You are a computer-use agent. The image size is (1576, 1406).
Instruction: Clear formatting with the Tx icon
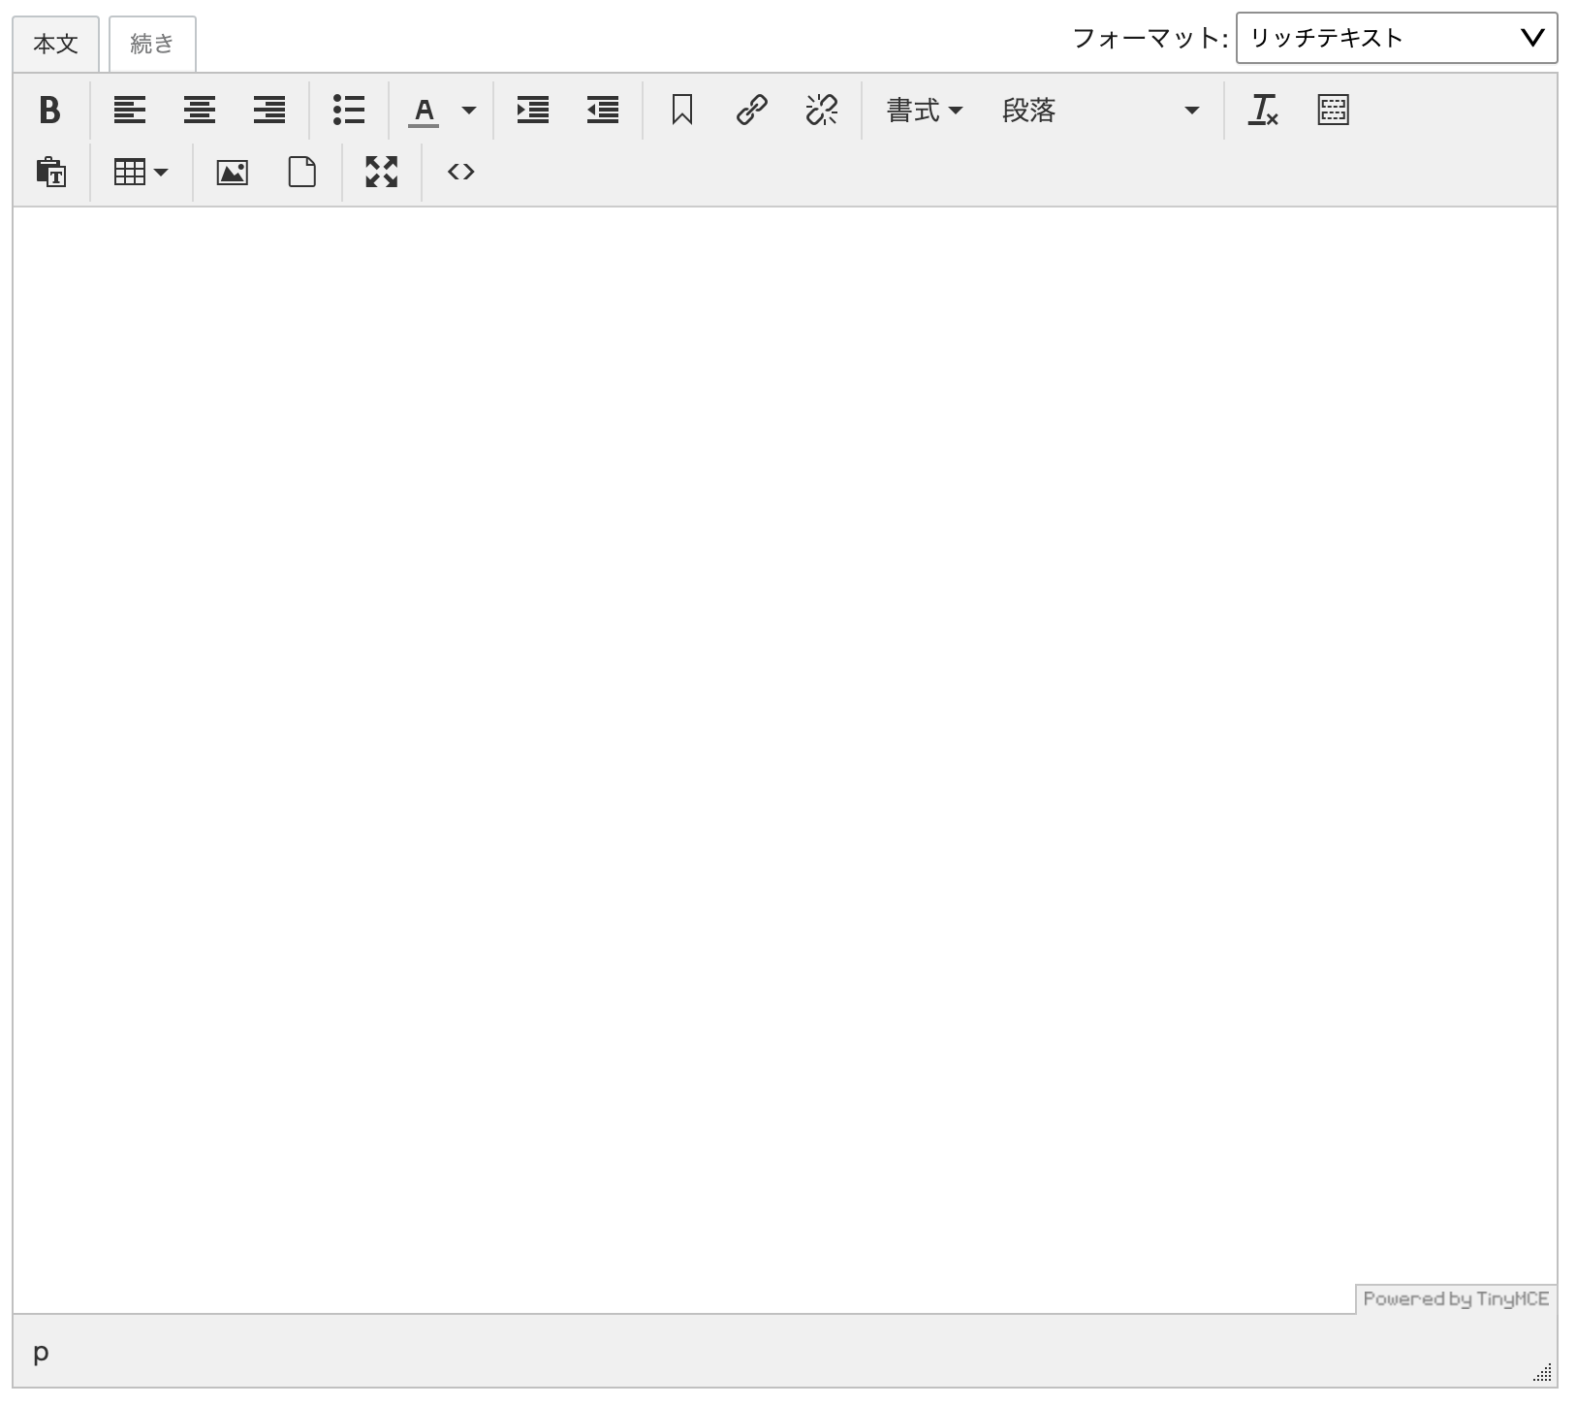coord(1264,111)
